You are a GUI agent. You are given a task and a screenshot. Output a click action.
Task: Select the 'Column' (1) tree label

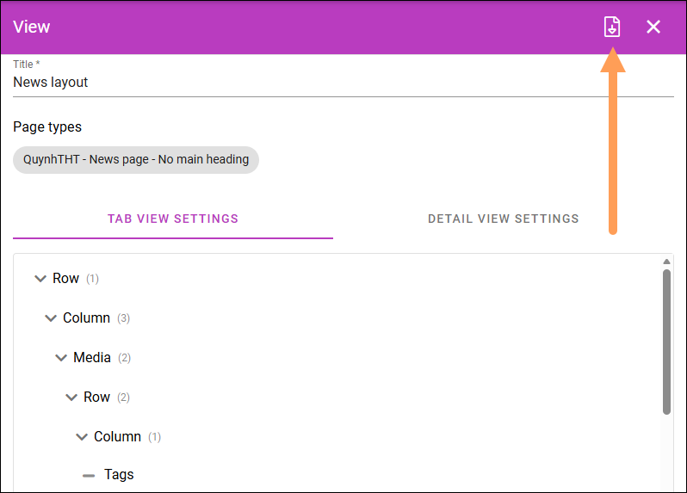(x=117, y=437)
